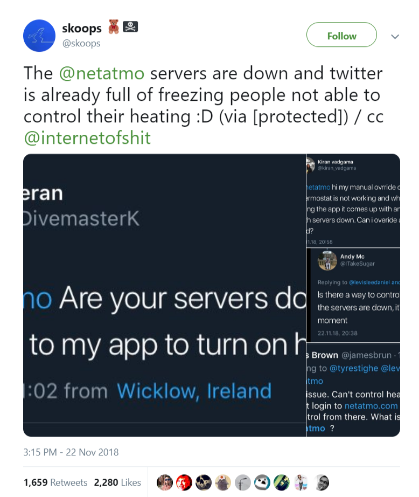Screen dimensions: 419x497
Task: Click the green-bordered liker avatar
Action: [281, 482]
